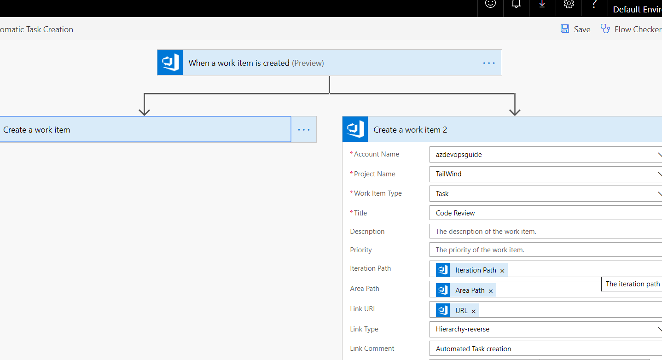Click the Project Name label
Image resolution: width=662 pixels, height=360 pixels.
pos(374,174)
